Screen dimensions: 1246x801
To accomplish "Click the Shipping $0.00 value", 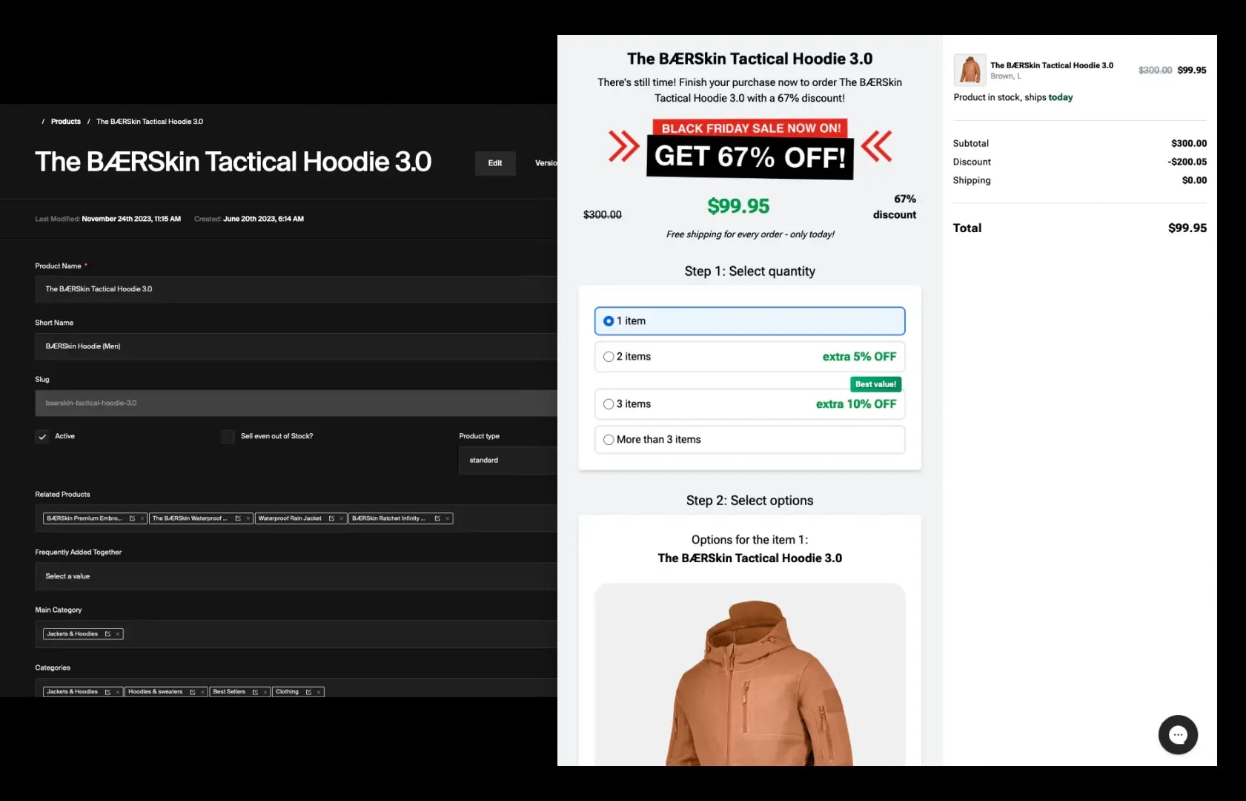I will [1194, 180].
